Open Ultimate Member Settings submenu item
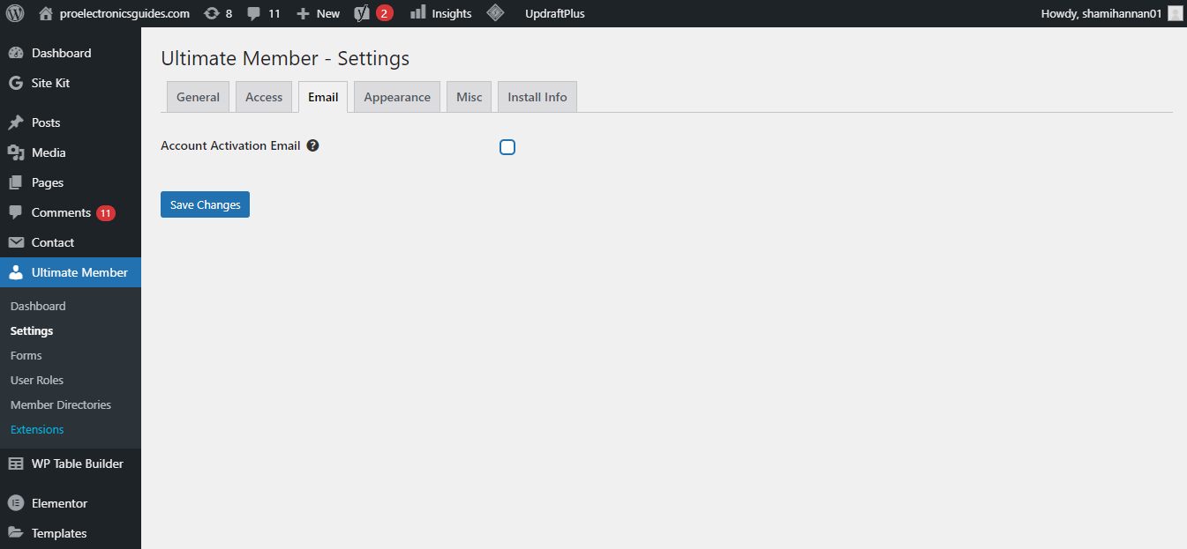1187x549 pixels. (x=32, y=330)
